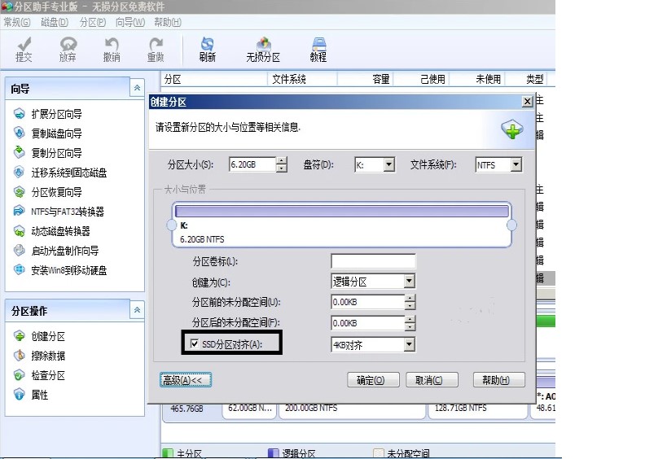Toggle the SSD分区对齐 checkbox

(x=195, y=343)
